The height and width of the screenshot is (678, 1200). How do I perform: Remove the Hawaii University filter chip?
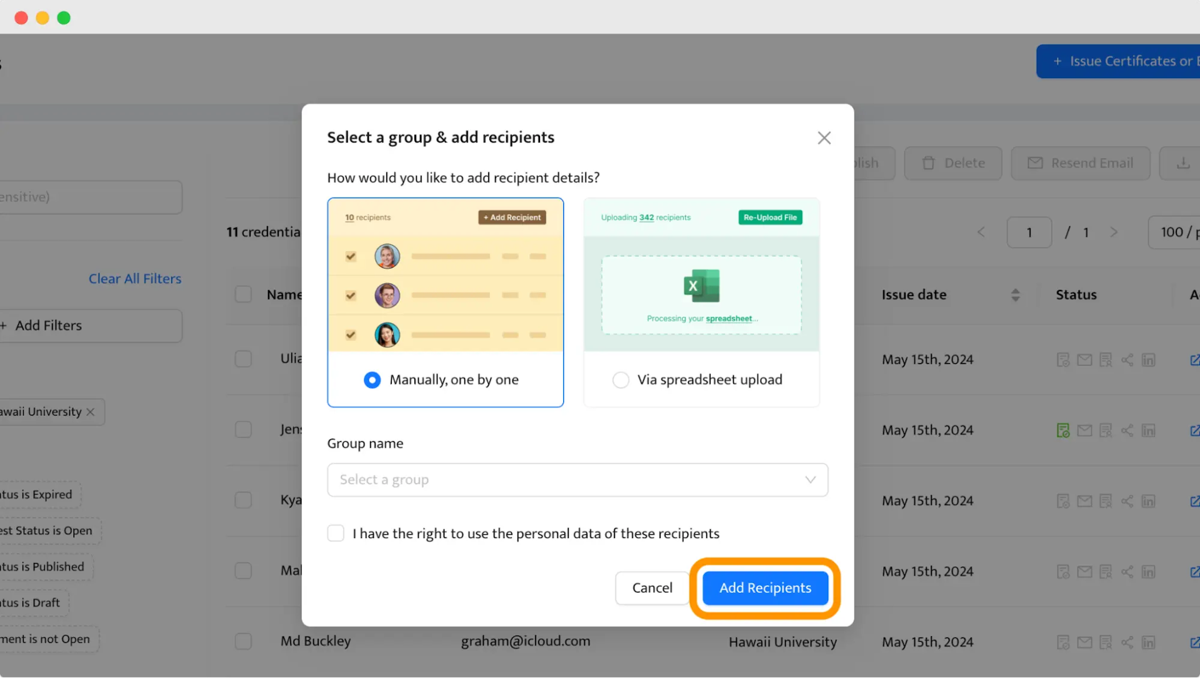pos(90,412)
